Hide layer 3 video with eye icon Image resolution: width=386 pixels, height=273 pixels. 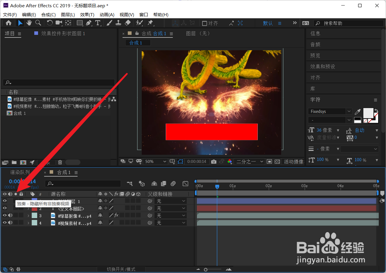[5, 215]
